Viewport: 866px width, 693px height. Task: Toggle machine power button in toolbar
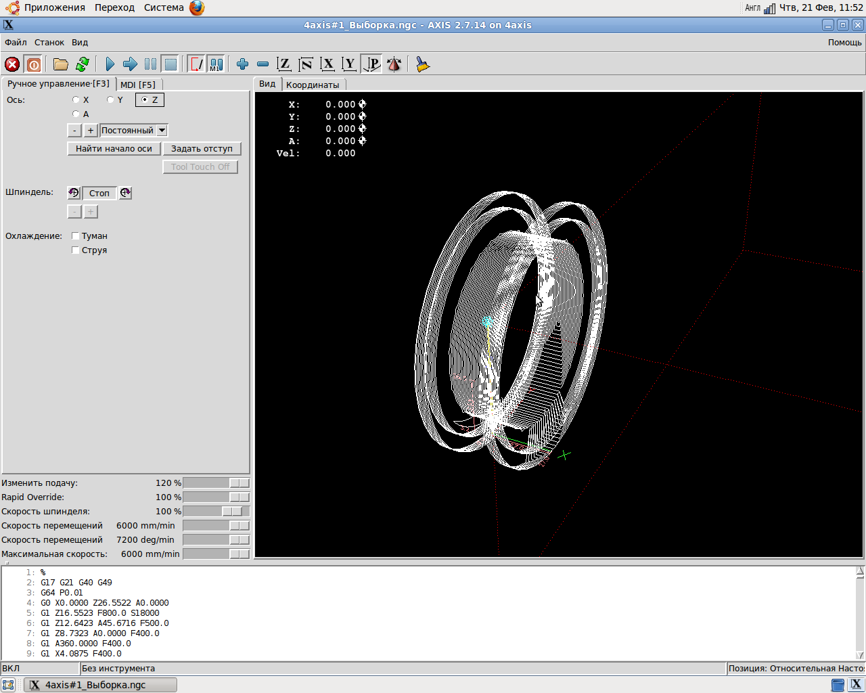(x=33, y=64)
